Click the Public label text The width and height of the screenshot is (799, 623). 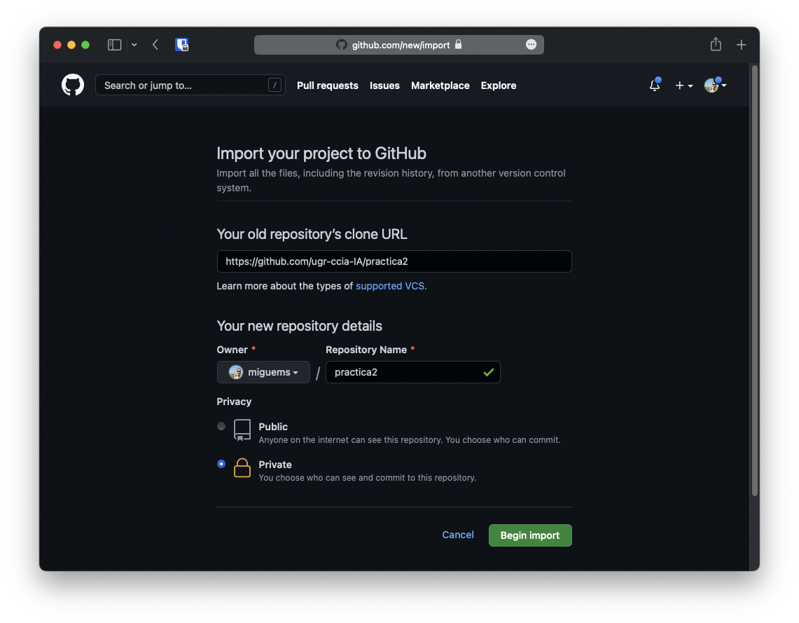click(273, 427)
